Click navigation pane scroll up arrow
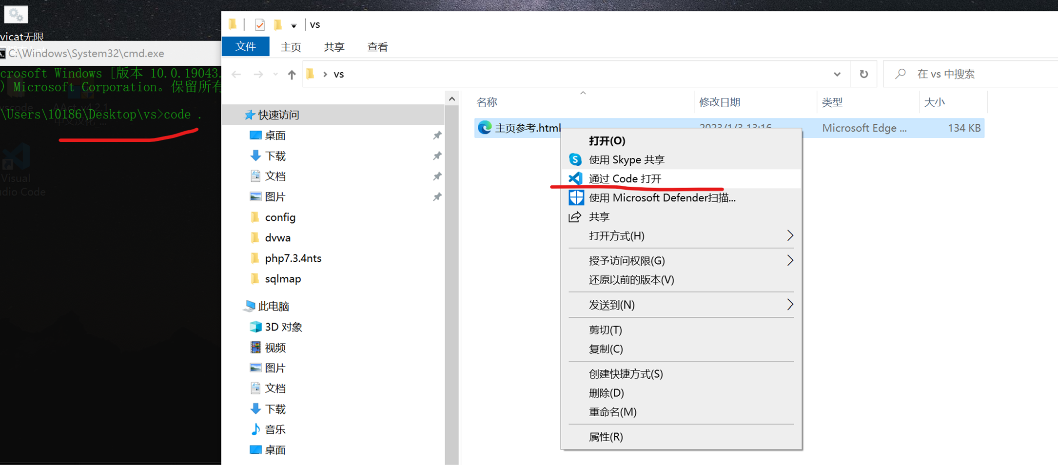The width and height of the screenshot is (1058, 465). tap(452, 99)
